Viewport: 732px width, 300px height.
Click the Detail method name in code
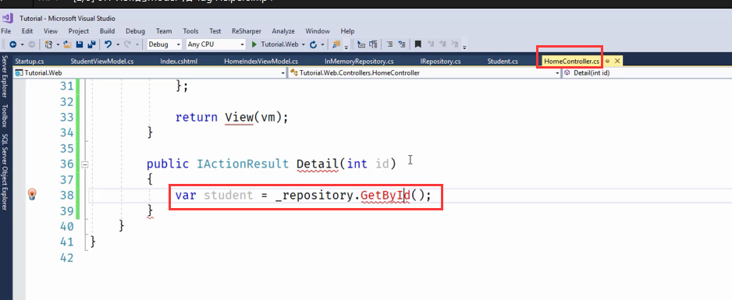(x=317, y=164)
